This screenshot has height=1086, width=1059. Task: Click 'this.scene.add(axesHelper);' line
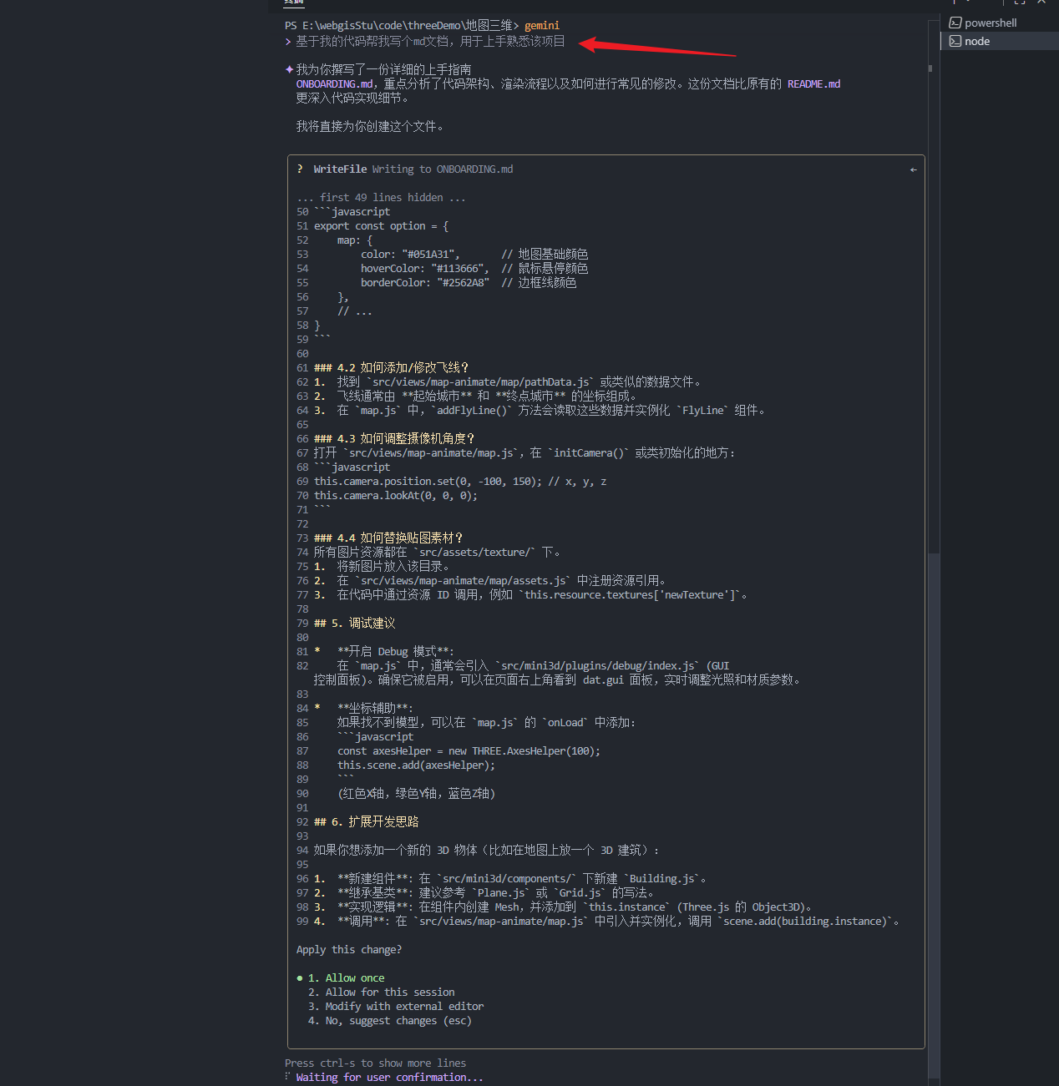416,765
